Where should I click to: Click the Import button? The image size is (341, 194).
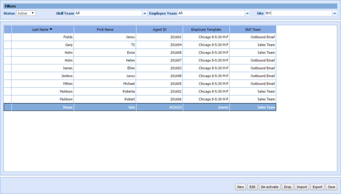302,187
